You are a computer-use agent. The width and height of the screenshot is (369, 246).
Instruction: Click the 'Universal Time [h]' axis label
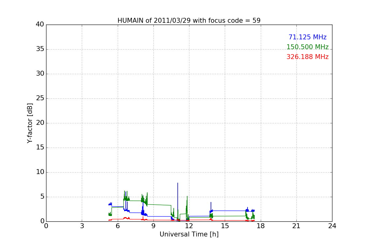189,234
